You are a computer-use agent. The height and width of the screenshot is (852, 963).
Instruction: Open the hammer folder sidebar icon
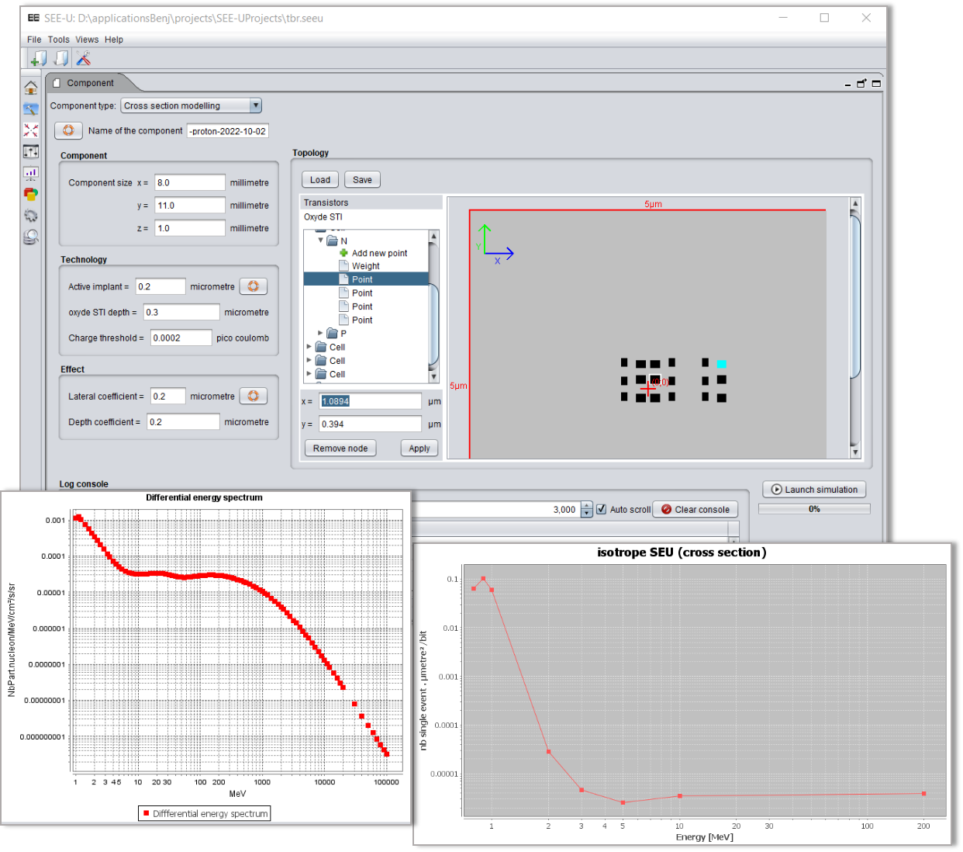tap(31, 109)
